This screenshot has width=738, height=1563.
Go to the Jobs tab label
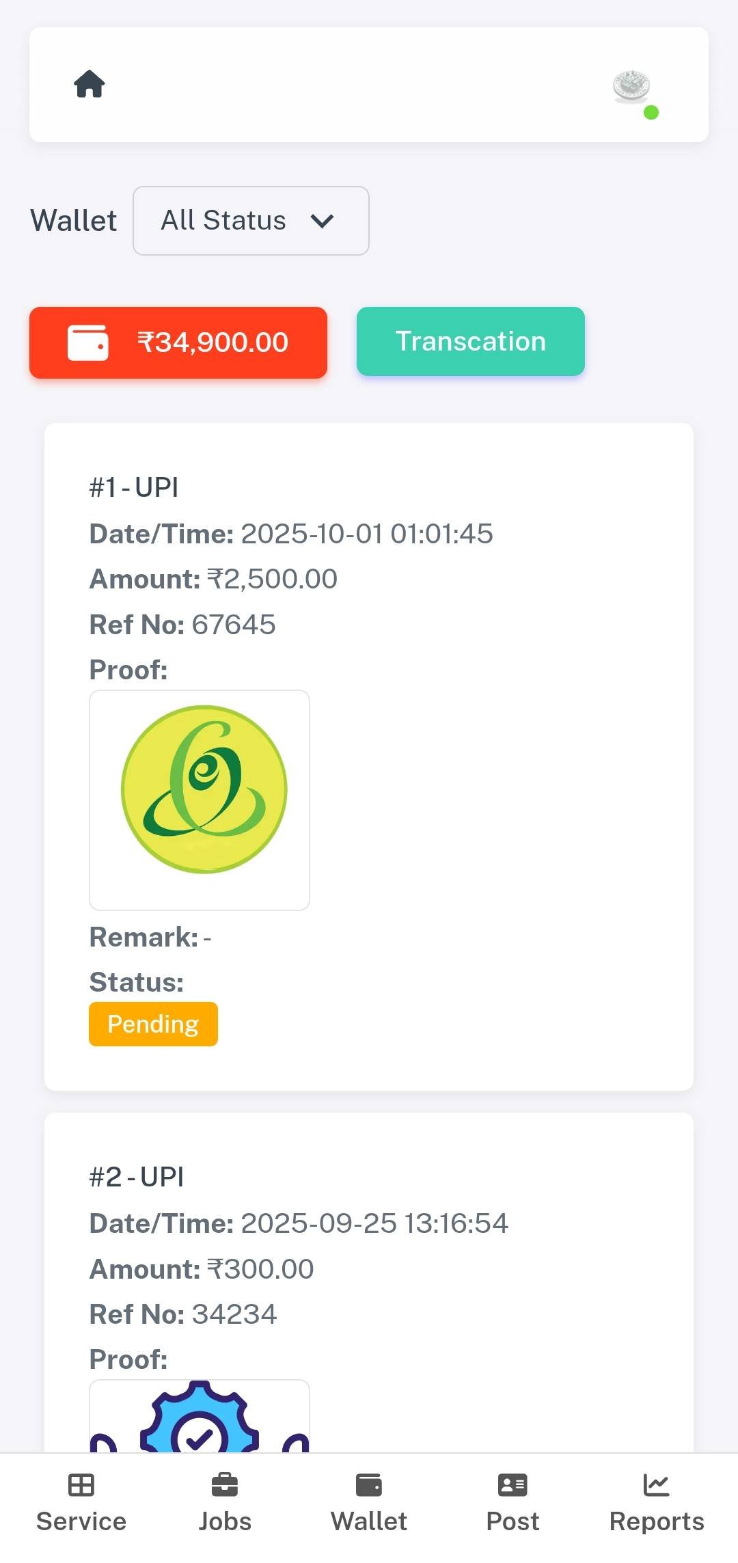(x=225, y=1522)
